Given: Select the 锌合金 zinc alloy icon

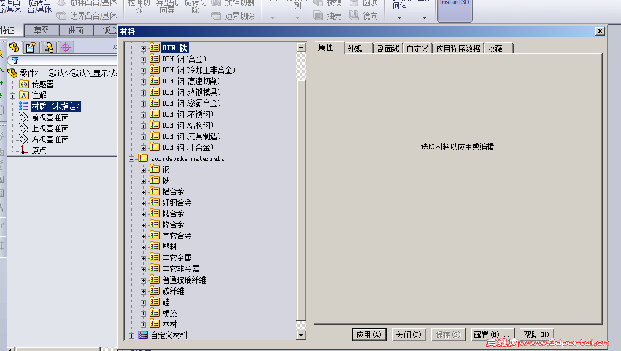Looking at the screenshot, I should coord(155,225).
